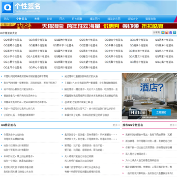Open the QQ艺术个性签名 category link
The width and height of the screenshot is (177, 177).
[164, 40]
